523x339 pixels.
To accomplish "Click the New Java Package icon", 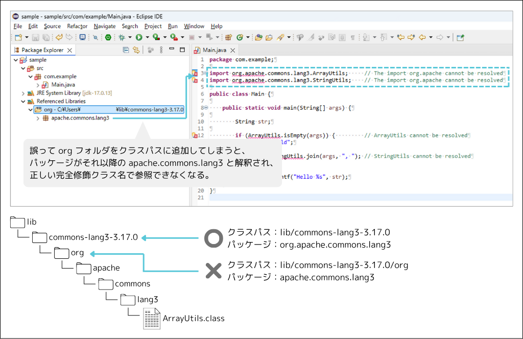I will pos(228,37).
